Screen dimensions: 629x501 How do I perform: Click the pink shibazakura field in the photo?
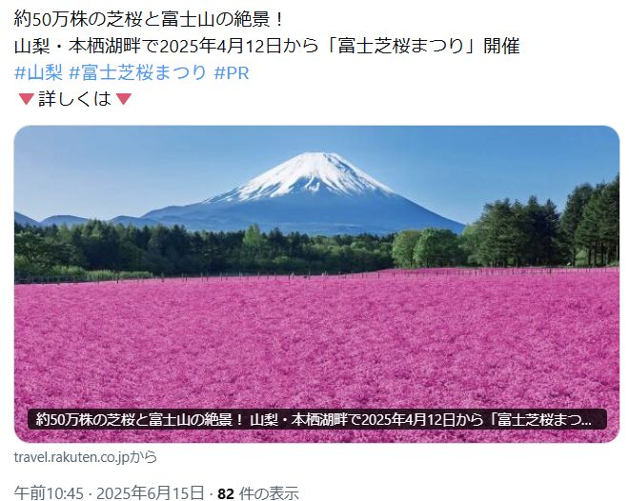pyautogui.click(x=317, y=345)
